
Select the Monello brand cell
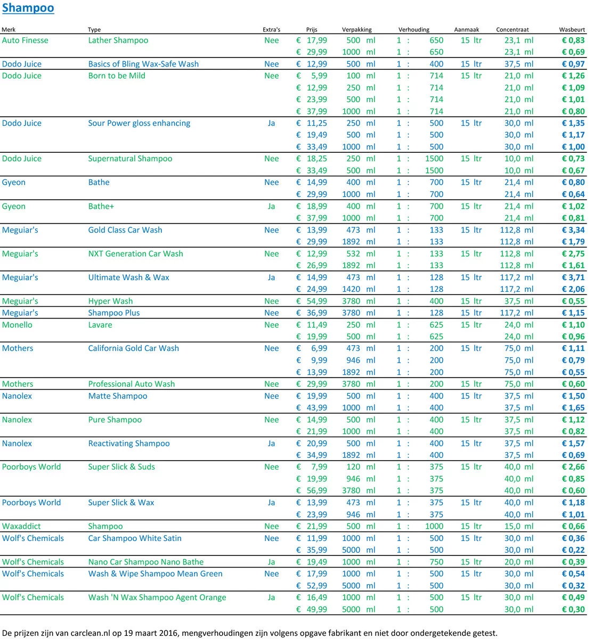tap(17, 325)
